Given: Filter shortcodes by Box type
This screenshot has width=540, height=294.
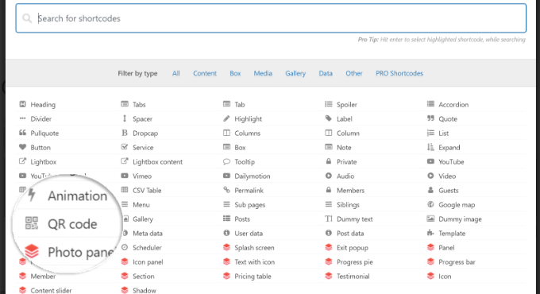Looking at the screenshot, I should point(235,73).
